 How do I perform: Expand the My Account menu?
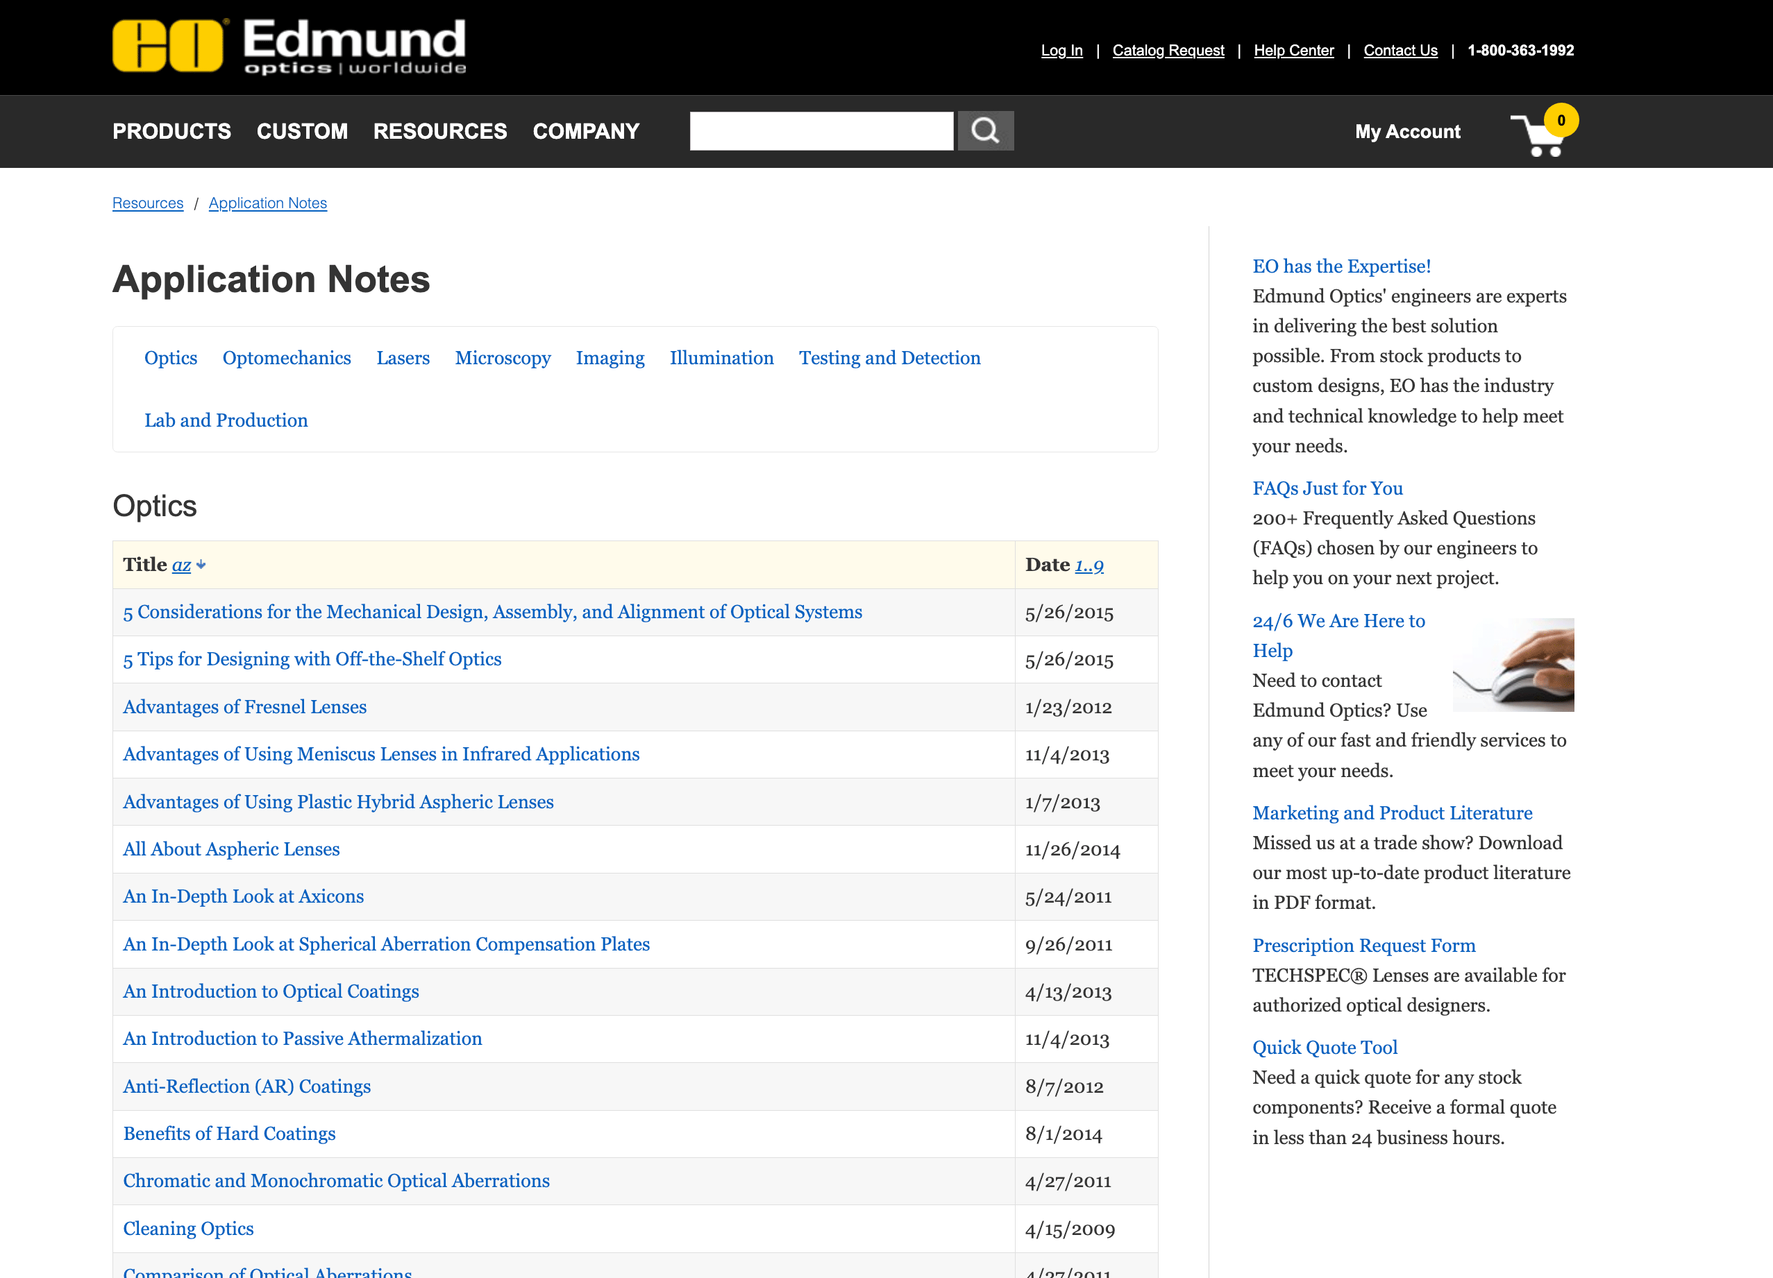coord(1407,131)
